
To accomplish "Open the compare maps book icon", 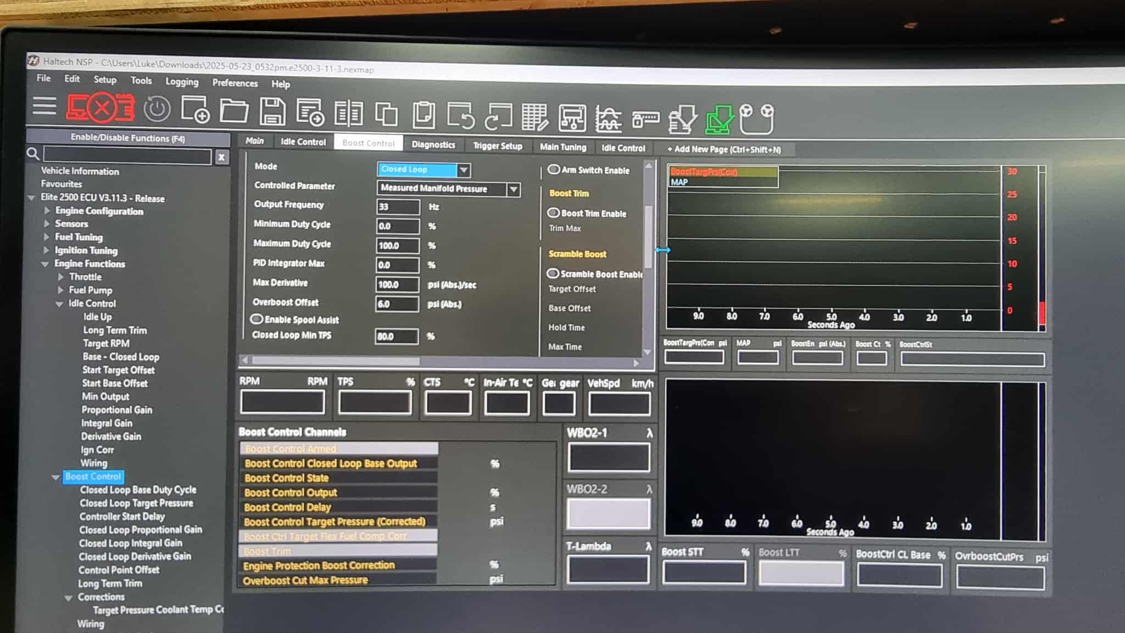I will [x=348, y=114].
